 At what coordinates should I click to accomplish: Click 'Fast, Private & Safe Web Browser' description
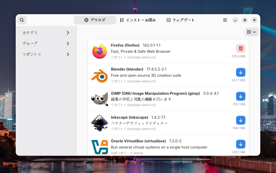(x=141, y=51)
